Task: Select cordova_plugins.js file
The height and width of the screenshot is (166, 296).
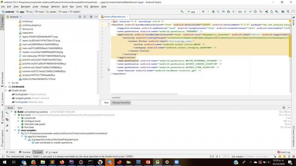Action: click(x=31, y=25)
